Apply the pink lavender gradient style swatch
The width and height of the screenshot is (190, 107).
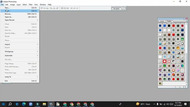tap(178, 70)
